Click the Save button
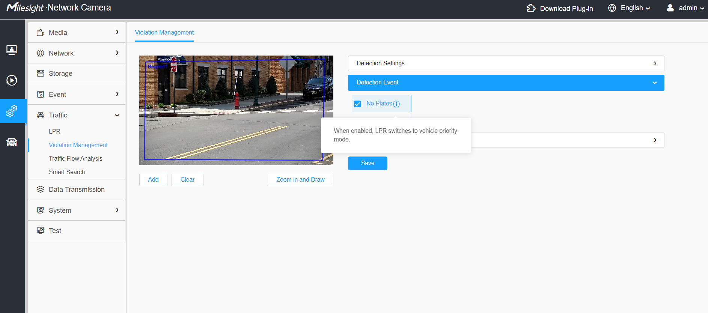Image resolution: width=708 pixels, height=313 pixels. pyautogui.click(x=368, y=163)
